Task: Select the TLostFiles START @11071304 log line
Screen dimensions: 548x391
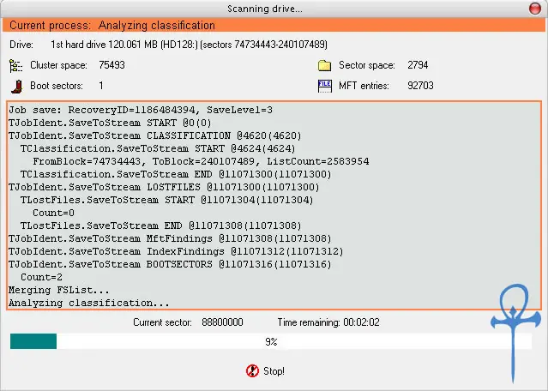Action: pyautogui.click(x=167, y=200)
